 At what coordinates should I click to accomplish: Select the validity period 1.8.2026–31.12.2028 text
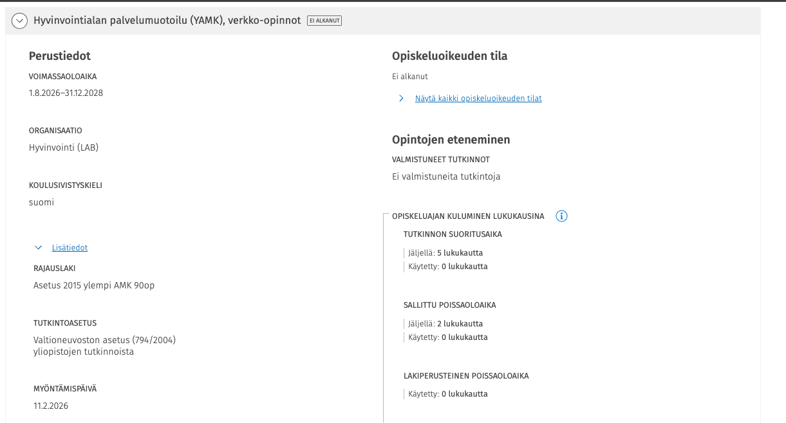click(x=66, y=93)
